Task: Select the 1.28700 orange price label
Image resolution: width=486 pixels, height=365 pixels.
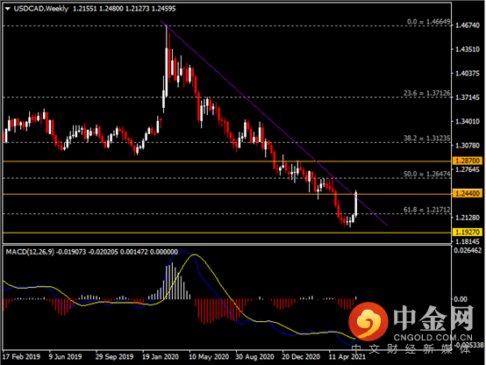Action: pyautogui.click(x=468, y=161)
